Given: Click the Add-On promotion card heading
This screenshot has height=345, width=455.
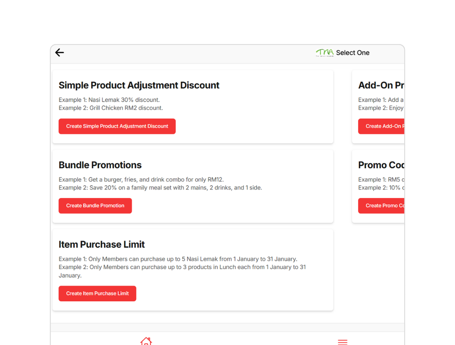Looking at the screenshot, I should (381, 85).
